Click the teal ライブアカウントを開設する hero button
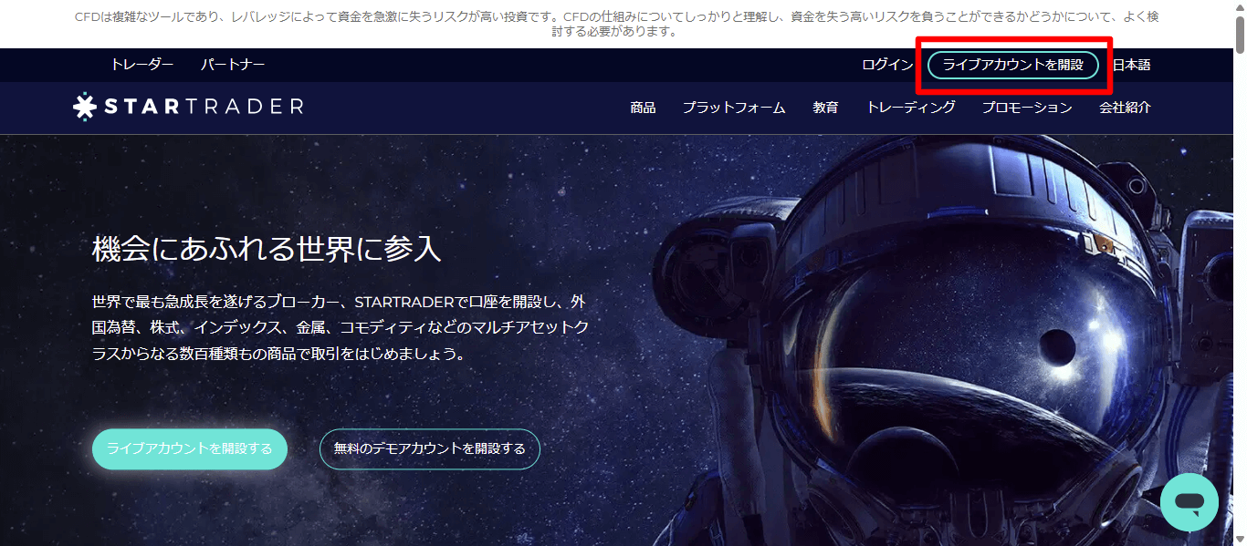This screenshot has height=546, width=1247. (189, 448)
